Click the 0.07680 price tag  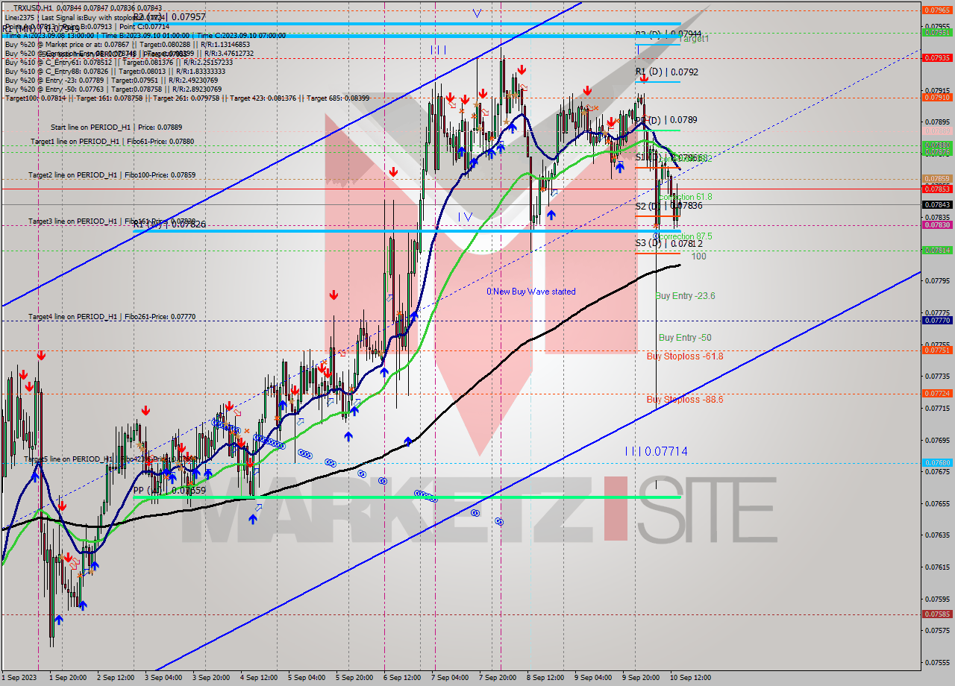[x=936, y=462]
